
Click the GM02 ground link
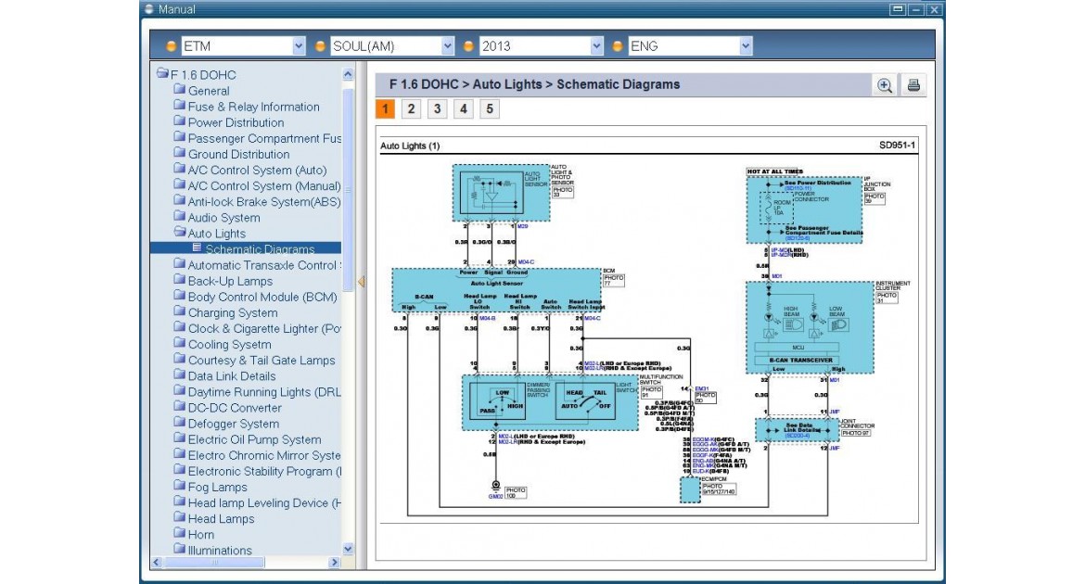point(495,497)
